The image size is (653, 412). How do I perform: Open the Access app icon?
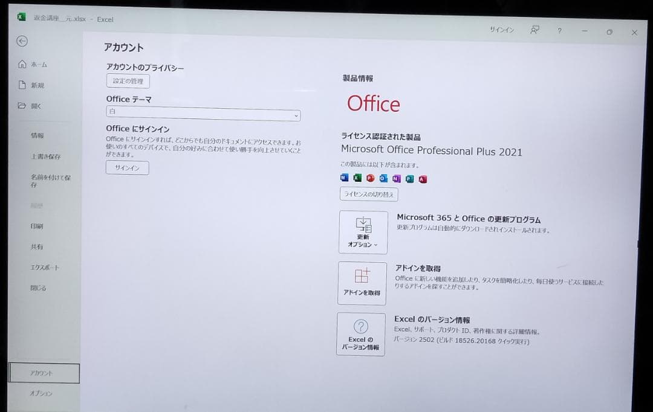(423, 178)
